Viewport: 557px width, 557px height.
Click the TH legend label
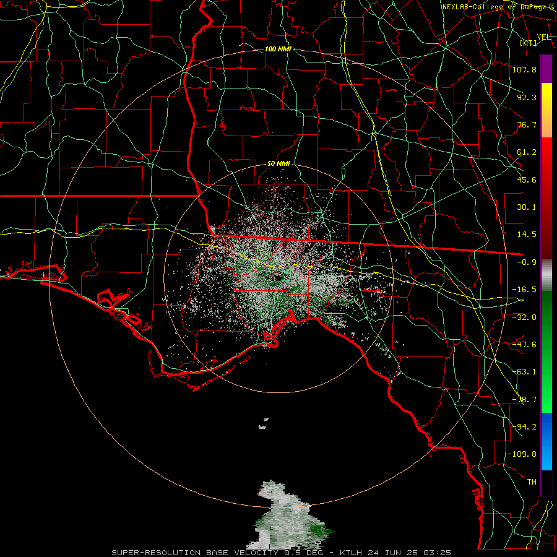pos(532,482)
